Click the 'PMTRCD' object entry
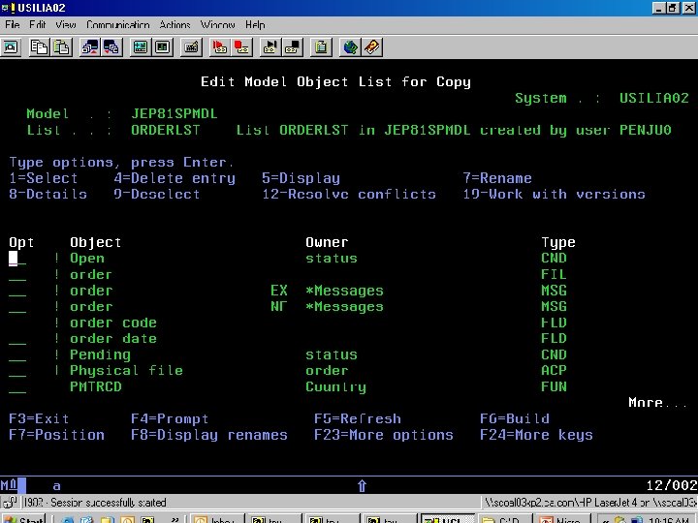Image resolution: width=698 pixels, height=523 pixels. (x=96, y=386)
